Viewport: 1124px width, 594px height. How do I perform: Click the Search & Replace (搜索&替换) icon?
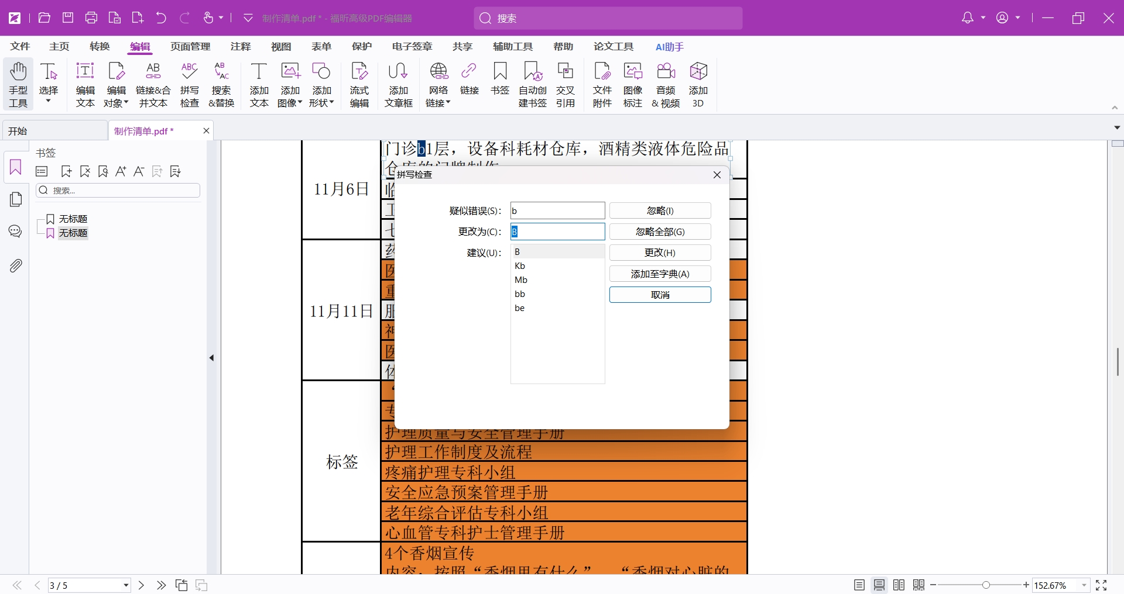(x=221, y=84)
